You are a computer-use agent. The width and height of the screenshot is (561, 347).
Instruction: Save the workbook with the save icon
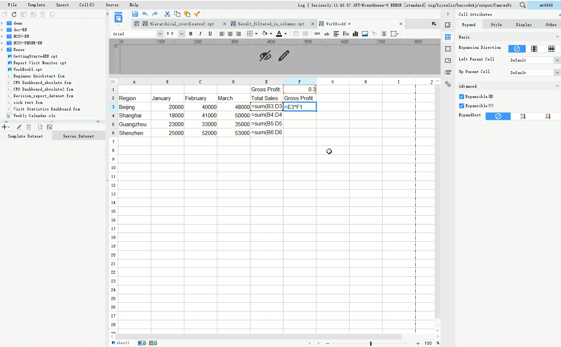tap(135, 14)
